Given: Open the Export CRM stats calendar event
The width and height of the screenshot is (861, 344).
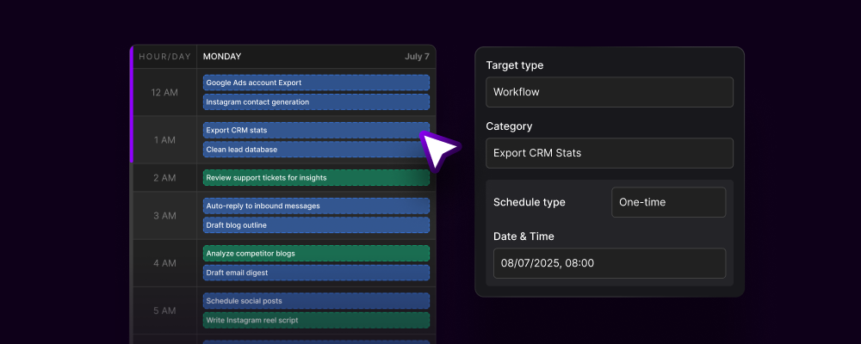Looking at the screenshot, I should pyautogui.click(x=316, y=130).
